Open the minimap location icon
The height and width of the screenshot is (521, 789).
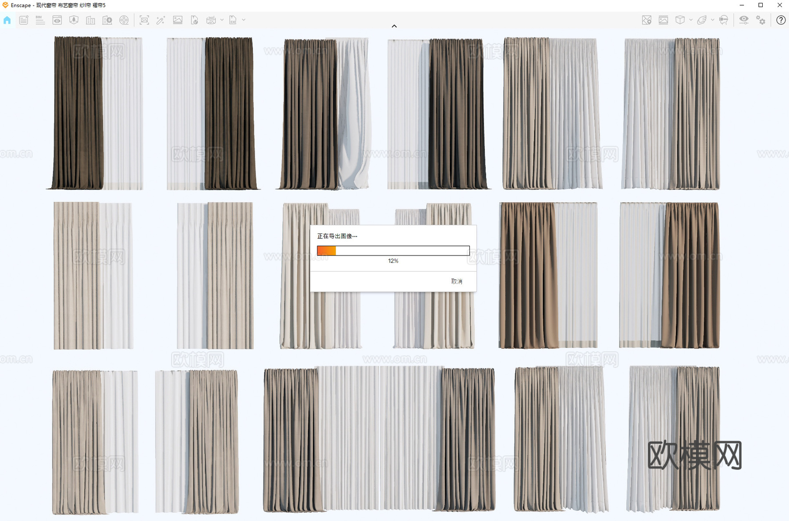(647, 20)
